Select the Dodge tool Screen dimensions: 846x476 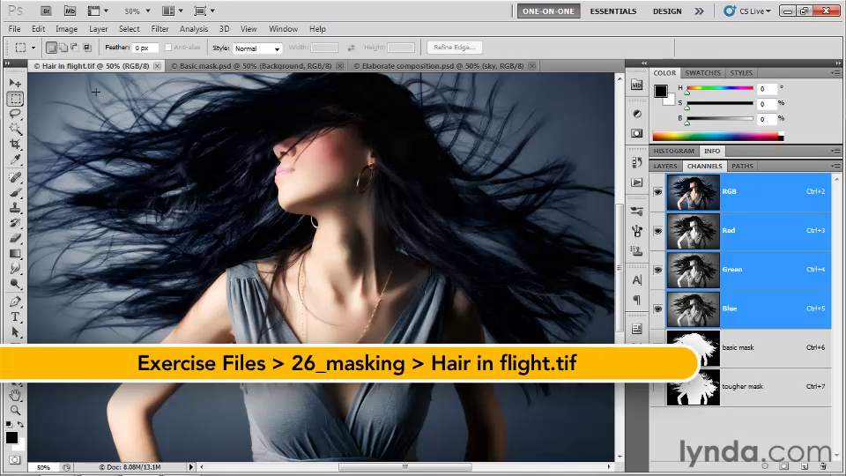click(15, 283)
